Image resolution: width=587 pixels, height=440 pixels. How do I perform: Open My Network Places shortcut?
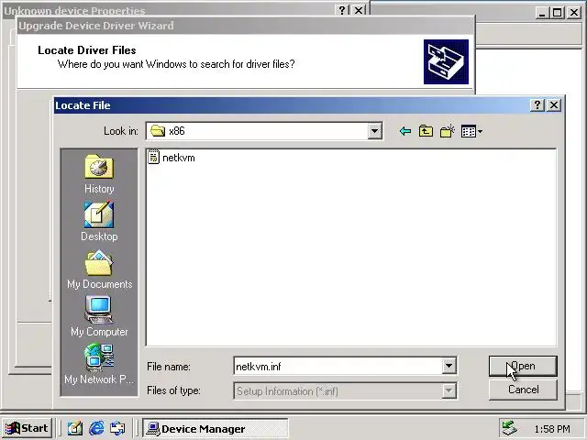point(99,365)
